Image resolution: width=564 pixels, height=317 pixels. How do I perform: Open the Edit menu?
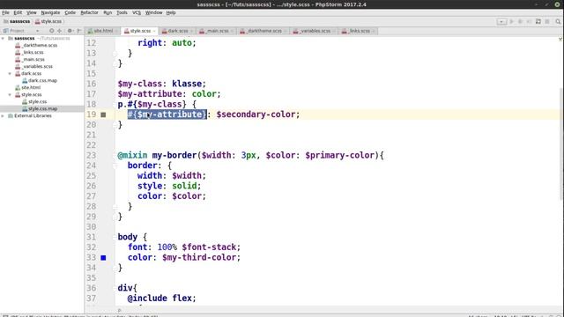[18, 12]
